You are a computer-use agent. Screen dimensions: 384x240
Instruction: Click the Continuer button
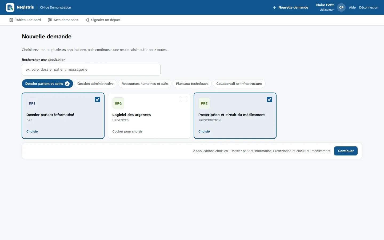[x=346, y=151]
